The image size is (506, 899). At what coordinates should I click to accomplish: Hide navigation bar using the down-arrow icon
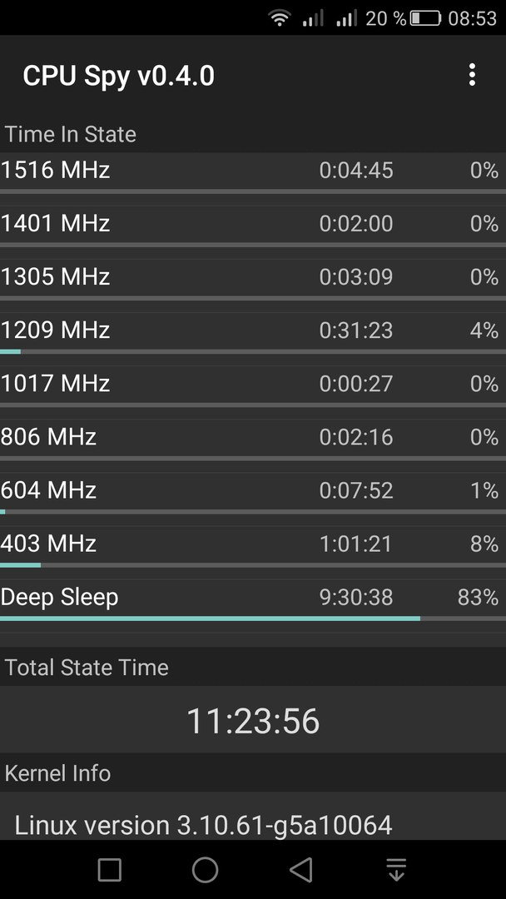396,869
